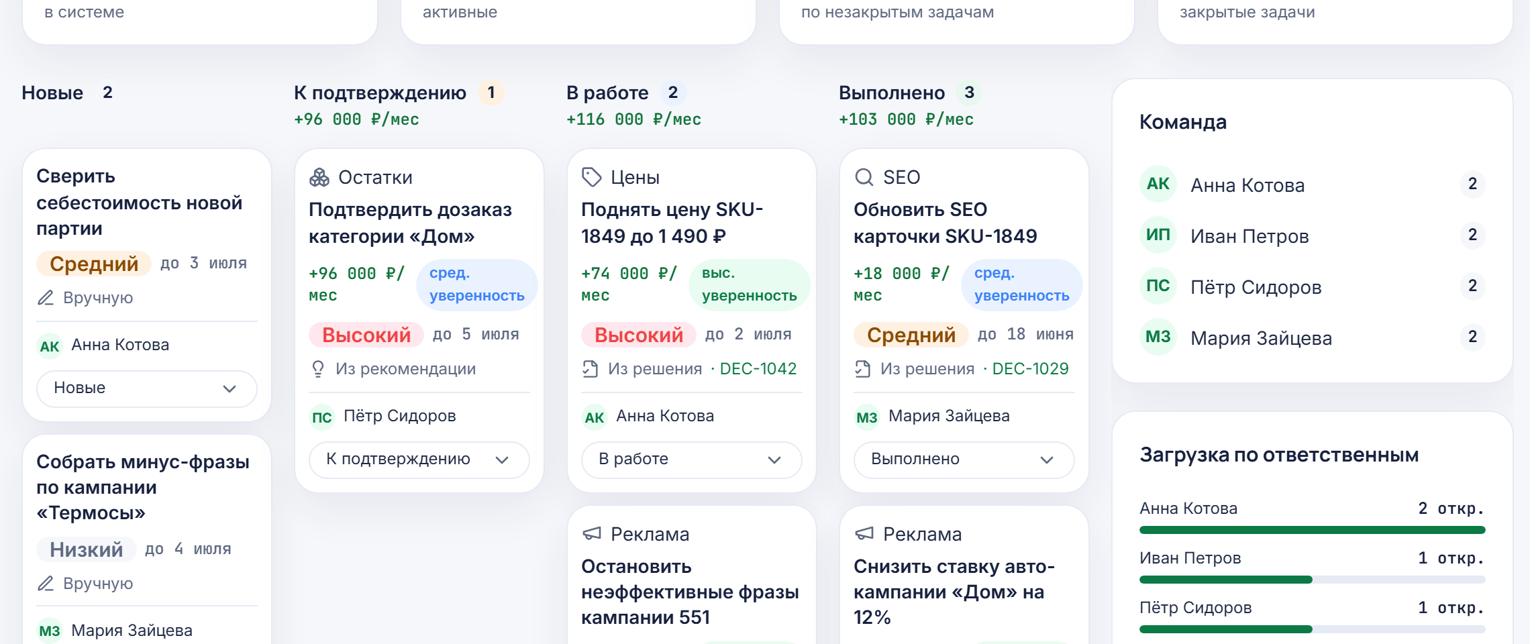The image size is (1530, 644).
Task: Click the Цены price tag icon
Action: click(592, 178)
